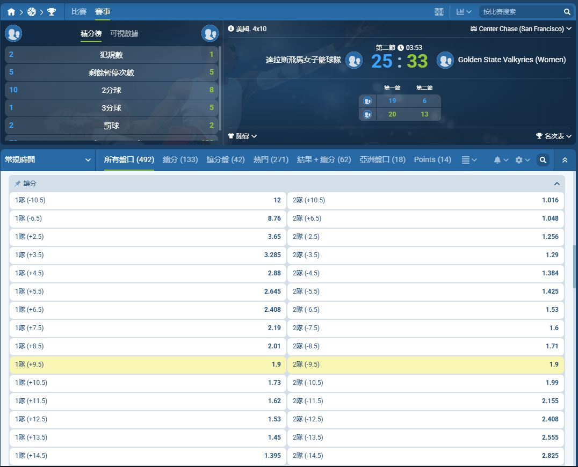Switch to the 積分榜 tab
The height and width of the screenshot is (467, 578).
click(x=91, y=33)
